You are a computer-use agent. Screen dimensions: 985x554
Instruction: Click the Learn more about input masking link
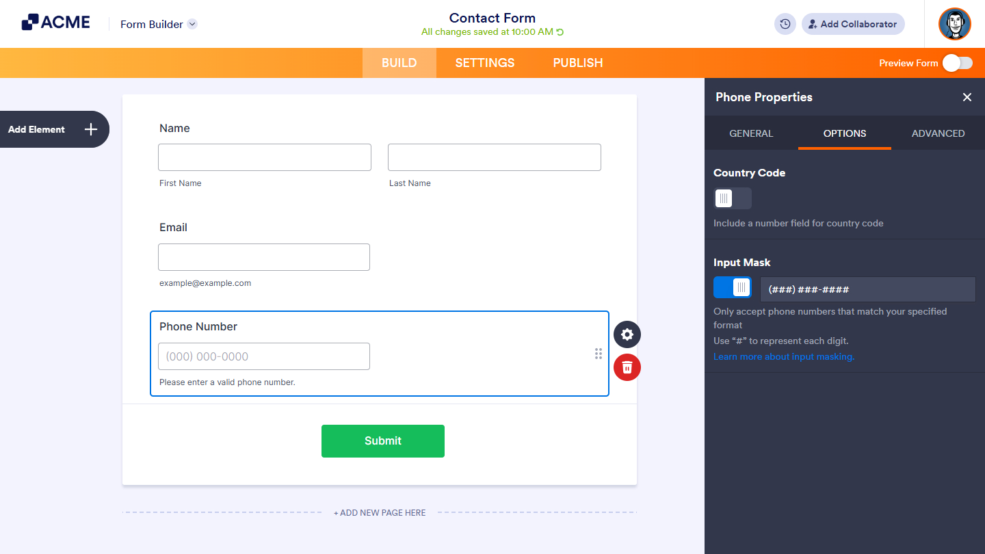783,356
